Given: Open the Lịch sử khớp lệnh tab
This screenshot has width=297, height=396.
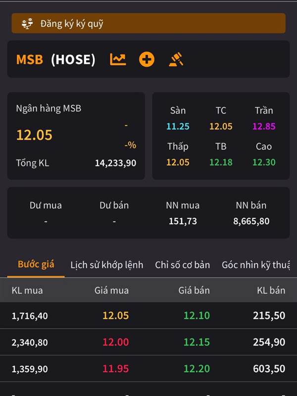Looking at the screenshot, I should click(x=106, y=265).
